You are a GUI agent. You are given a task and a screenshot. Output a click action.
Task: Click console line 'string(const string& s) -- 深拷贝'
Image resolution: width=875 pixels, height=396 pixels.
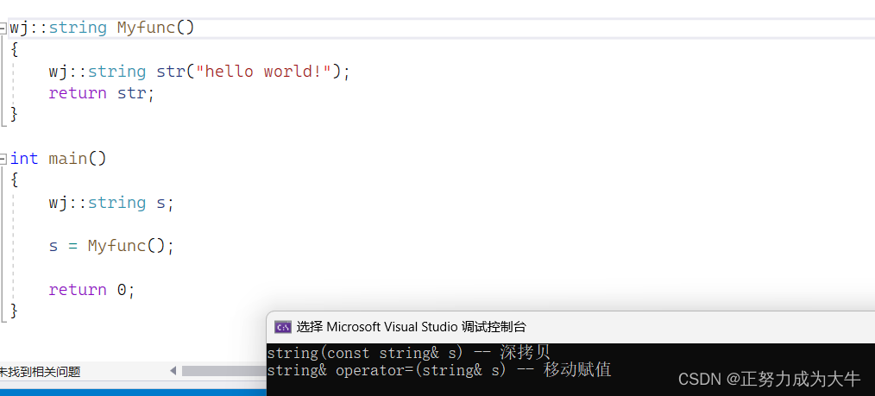click(x=408, y=353)
